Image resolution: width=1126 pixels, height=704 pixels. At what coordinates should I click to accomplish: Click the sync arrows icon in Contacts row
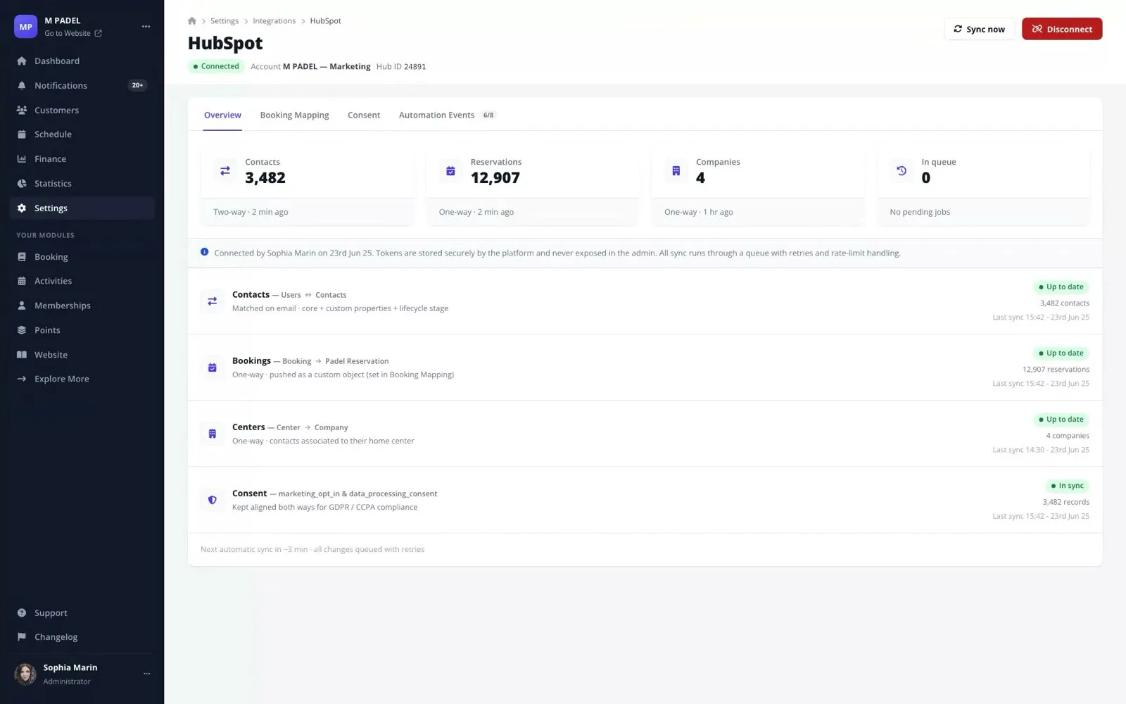(213, 301)
